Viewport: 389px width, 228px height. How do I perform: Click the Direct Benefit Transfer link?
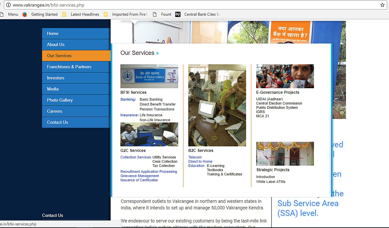[158, 104]
